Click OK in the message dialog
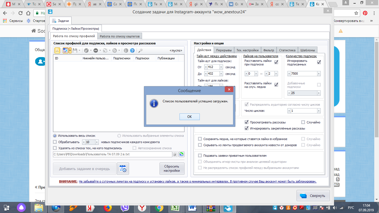The image size is (379, 213). point(189,117)
